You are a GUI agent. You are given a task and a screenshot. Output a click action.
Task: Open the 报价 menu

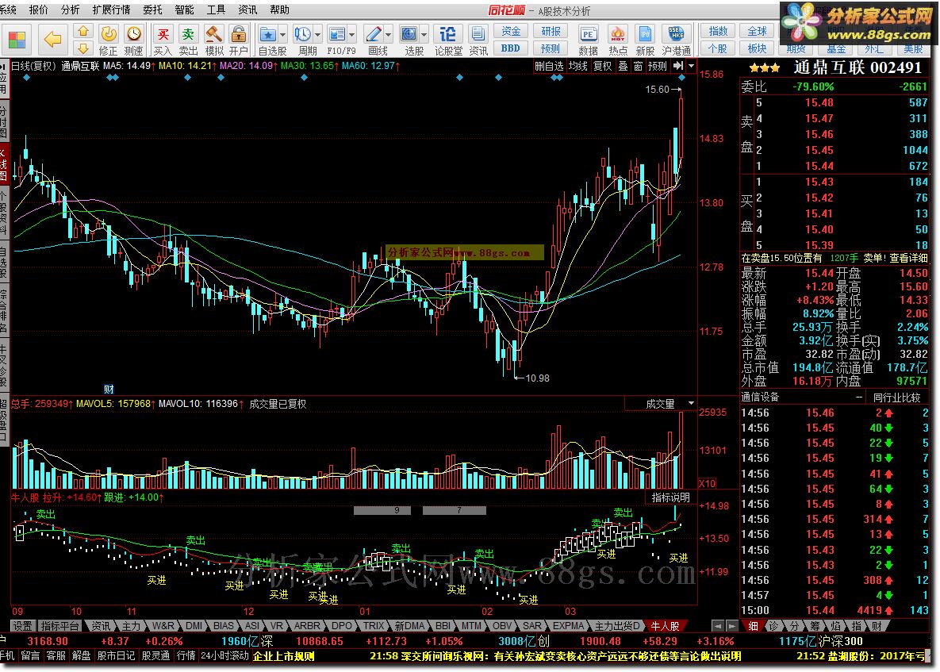[38, 10]
